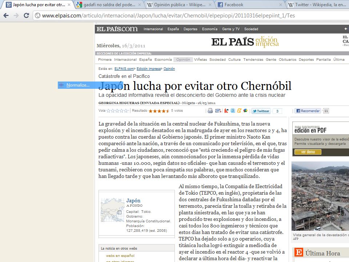Reload the page with the refresh icon
This screenshot has height=262, width=349.
click(26, 15)
